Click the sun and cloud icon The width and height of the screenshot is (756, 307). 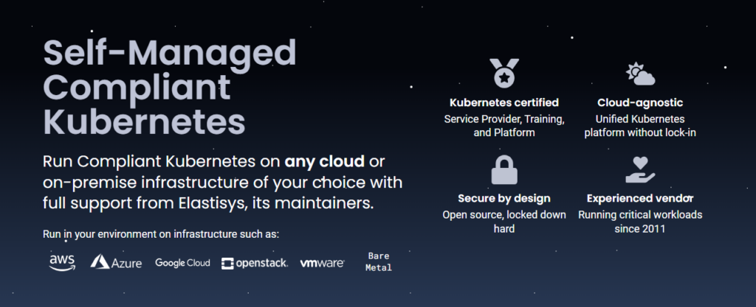pos(640,74)
